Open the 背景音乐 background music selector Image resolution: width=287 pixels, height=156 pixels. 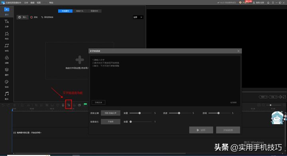coord(110,121)
